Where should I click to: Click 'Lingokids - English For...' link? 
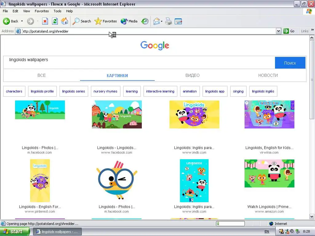tap(40, 207)
